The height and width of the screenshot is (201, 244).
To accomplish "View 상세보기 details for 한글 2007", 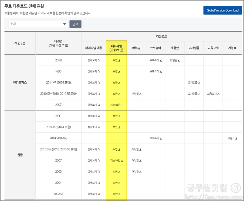I will point(94,161).
